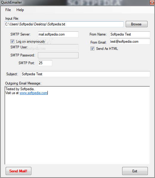The width and height of the screenshot is (155, 178).
Task: Click the Send Mail! button
Action: (19, 171)
